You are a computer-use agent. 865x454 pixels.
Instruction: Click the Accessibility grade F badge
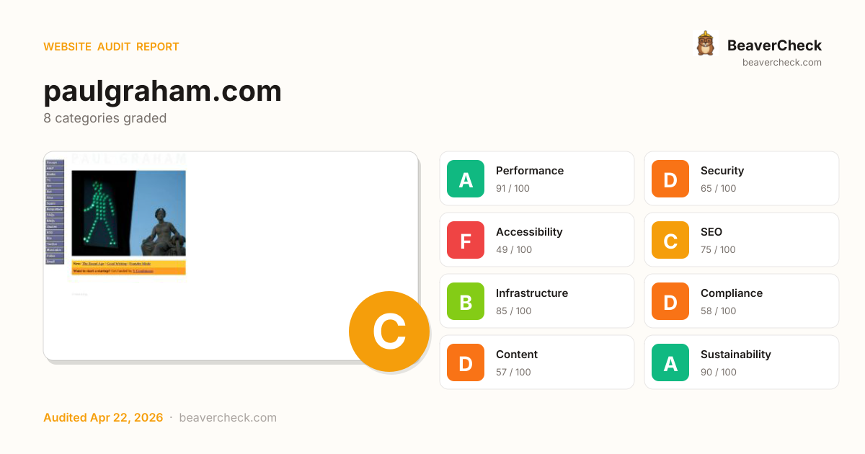(466, 240)
